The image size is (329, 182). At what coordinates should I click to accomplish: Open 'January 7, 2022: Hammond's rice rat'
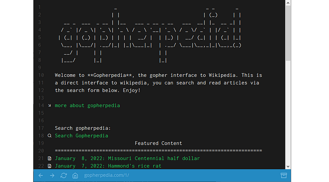[108, 166]
